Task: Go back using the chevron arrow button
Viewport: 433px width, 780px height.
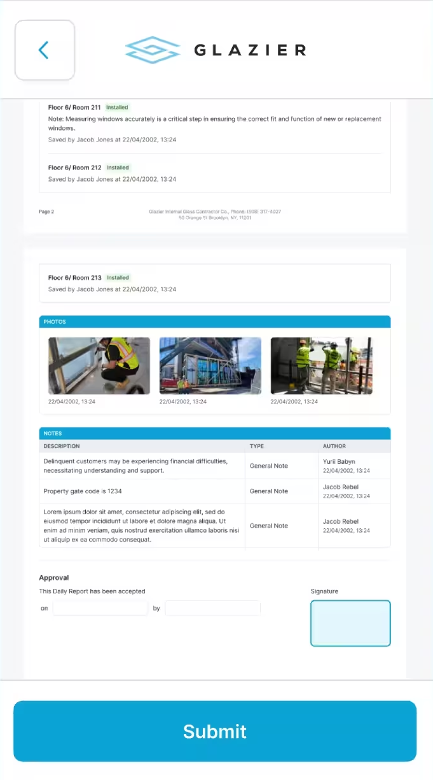Action: click(x=45, y=50)
